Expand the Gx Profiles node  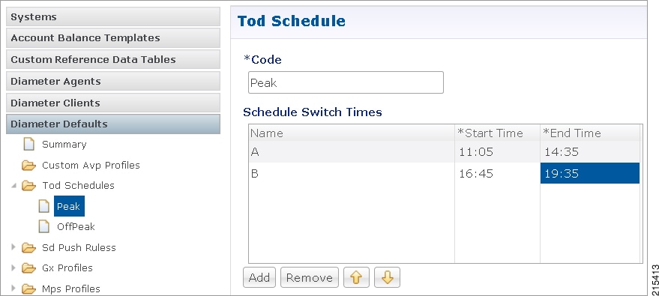13,268
